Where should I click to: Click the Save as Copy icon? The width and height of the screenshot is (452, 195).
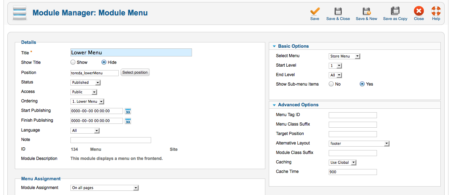tap(395, 11)
